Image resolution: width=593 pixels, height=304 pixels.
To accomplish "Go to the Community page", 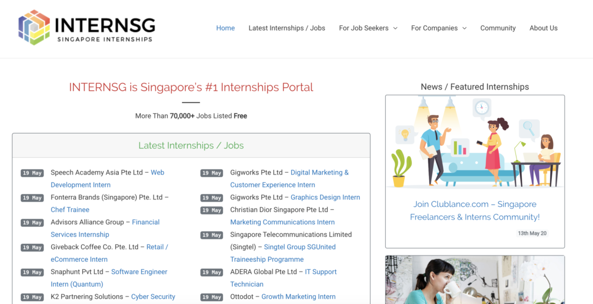I will (497, 28).
